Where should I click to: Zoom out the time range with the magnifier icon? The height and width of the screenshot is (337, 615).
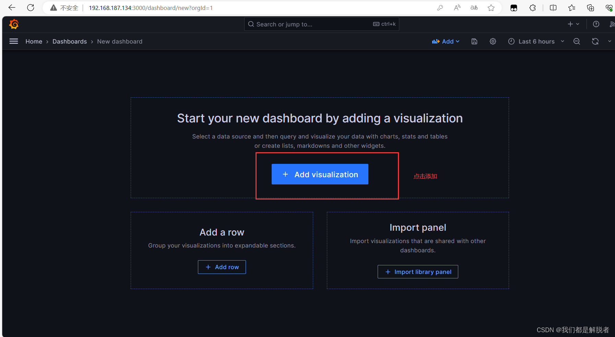[x=577, y=41]
